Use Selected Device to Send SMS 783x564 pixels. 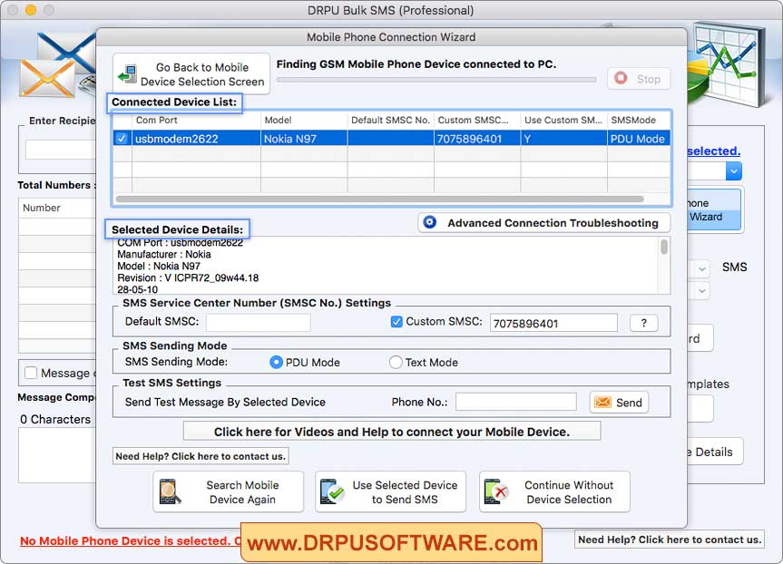390,491
